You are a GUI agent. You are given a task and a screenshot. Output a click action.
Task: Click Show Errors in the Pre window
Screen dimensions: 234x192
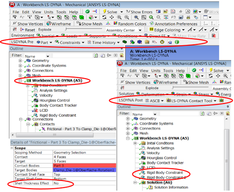pyautogui.click(x=139, y=12)
